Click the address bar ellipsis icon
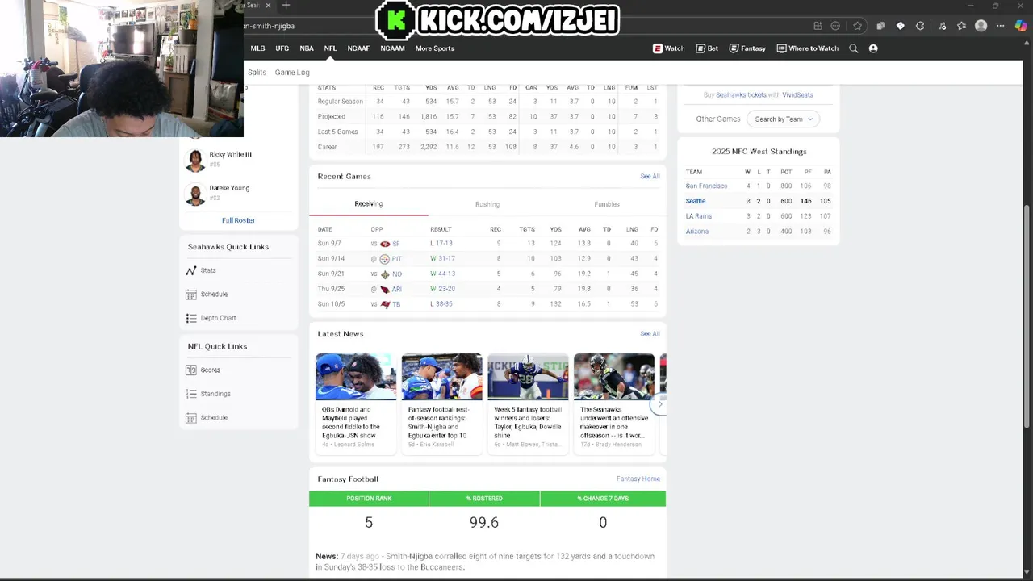The width and height of the screenshot is (1033, 581). 835,26
